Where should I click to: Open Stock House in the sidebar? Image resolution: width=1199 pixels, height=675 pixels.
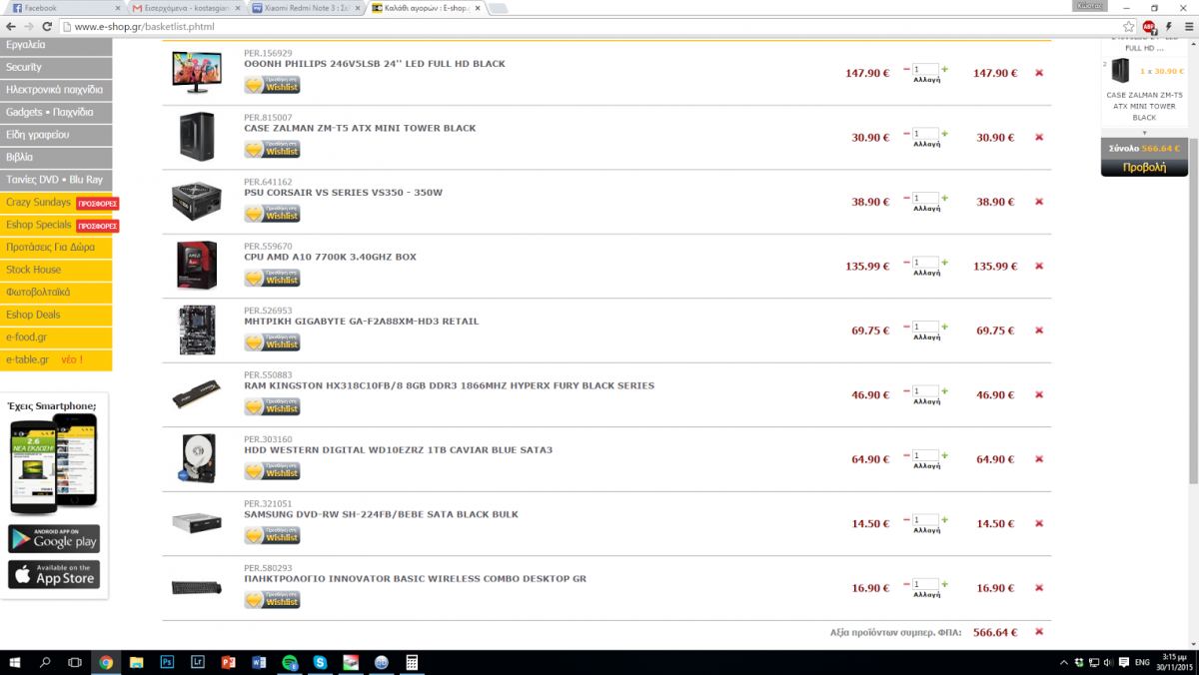click(x=56, y=270)
